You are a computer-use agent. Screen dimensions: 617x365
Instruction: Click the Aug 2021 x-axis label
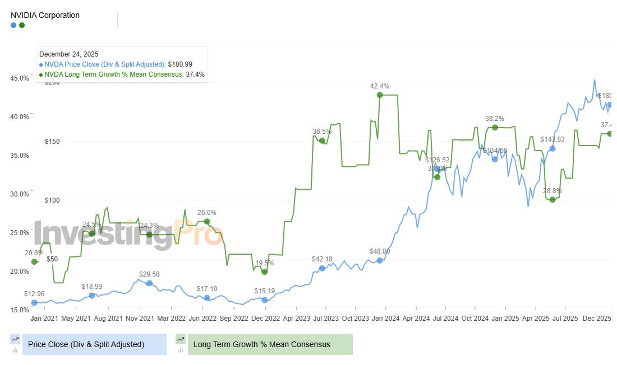click(x=108, y=318)
